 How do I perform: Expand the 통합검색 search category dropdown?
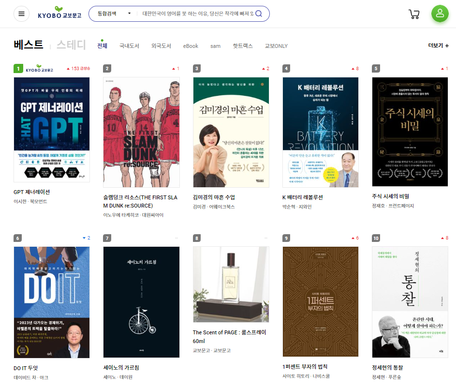[x=114, y=14]
